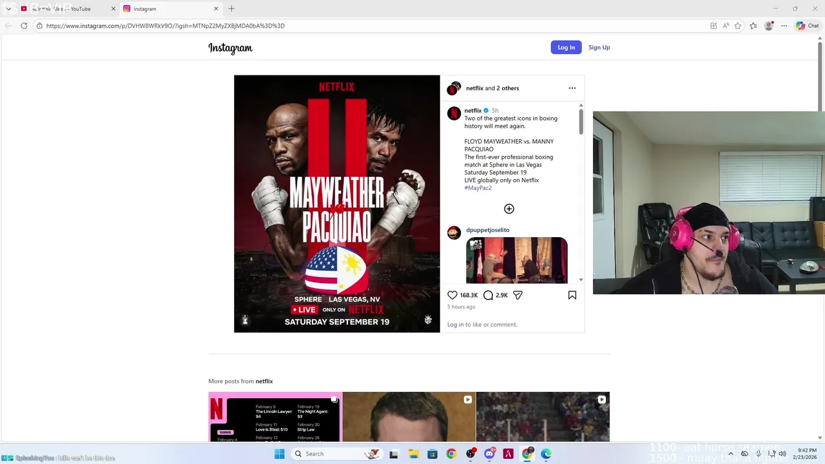Click the '5 hours ago' timestamp
Screen dimensions: 825x464
point(461,307)
